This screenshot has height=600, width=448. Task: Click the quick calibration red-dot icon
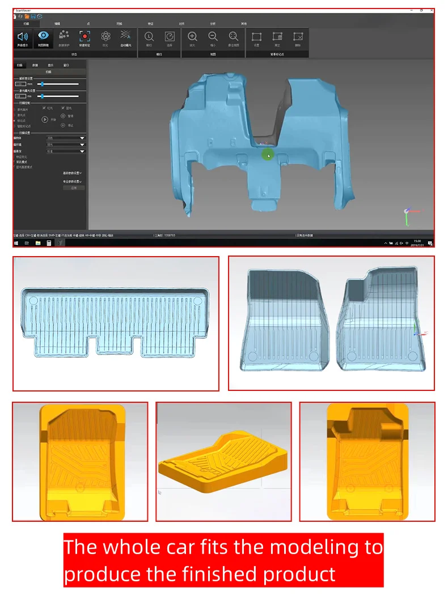coord(84,36)
